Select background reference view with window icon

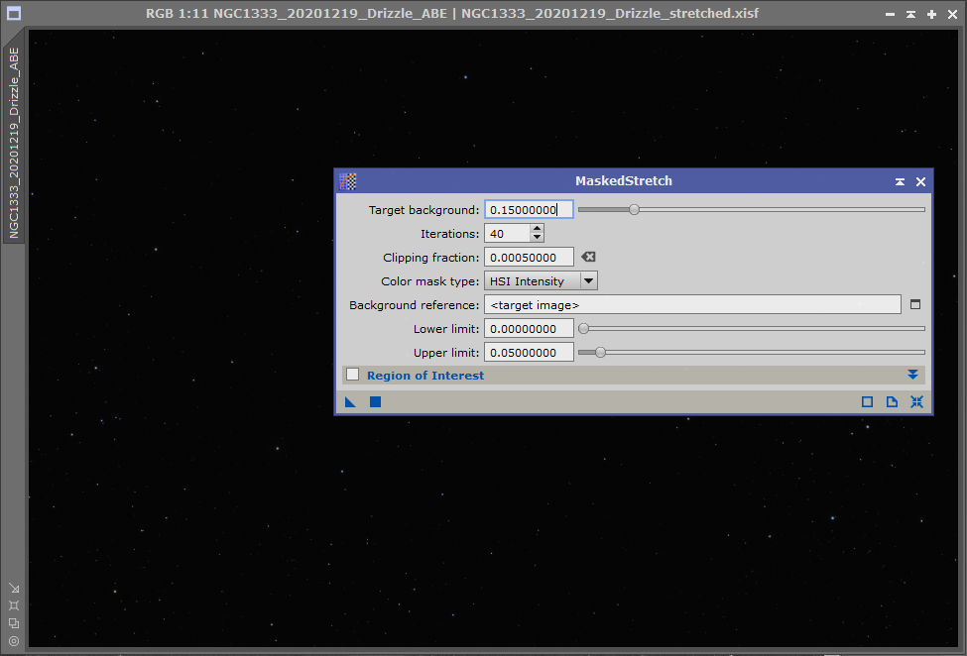(915, 304)
